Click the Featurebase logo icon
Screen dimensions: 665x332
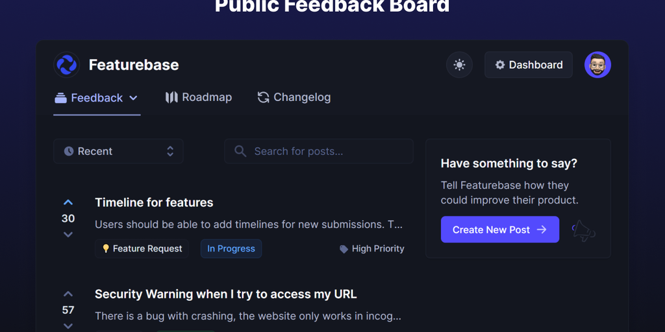pyautogui.click(x=66, y=65)
